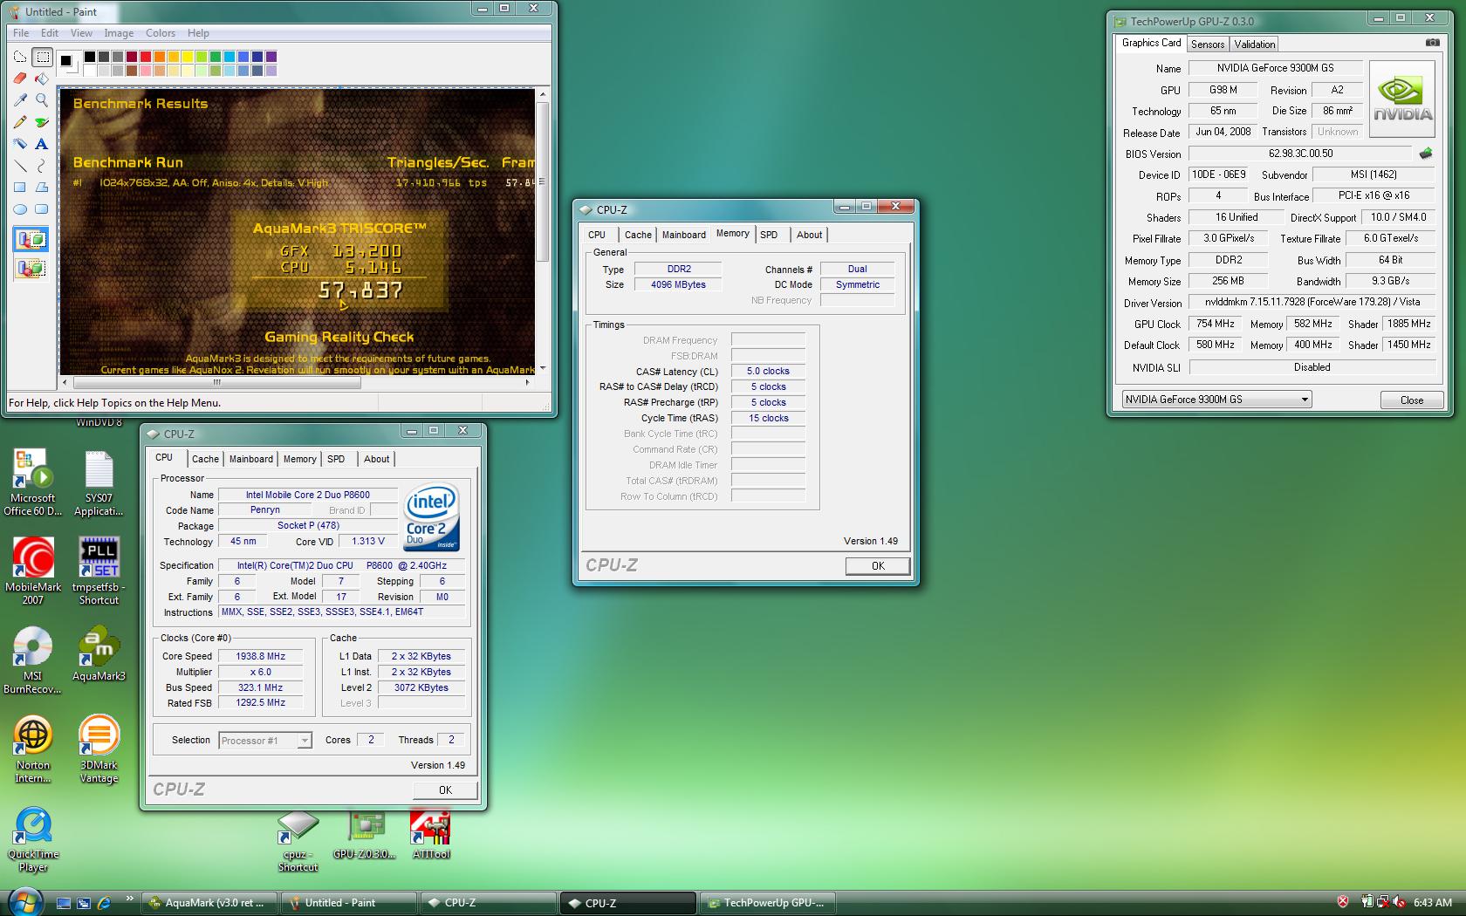Pick the Eraser tool in Paint
Image resolution: width=1466 pixels, height=916 pixels.
[20, 79]
